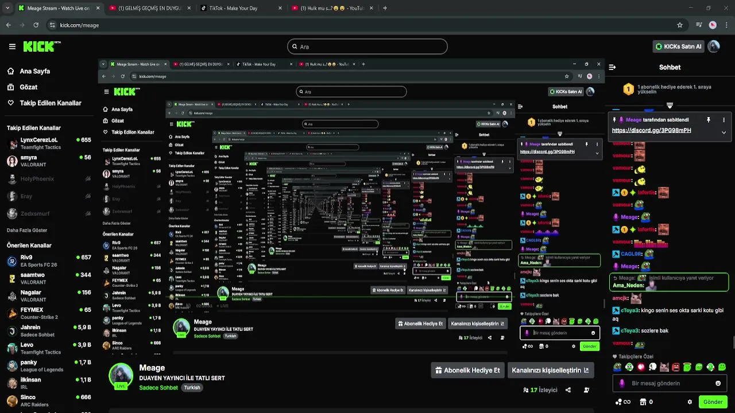Viewport: 735px width, 413px height.
Task: Open Riv9 recommended channel
Action: click(x=49, y=261)
